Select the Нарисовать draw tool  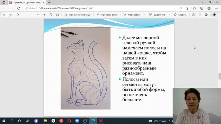tap(132, 15)
